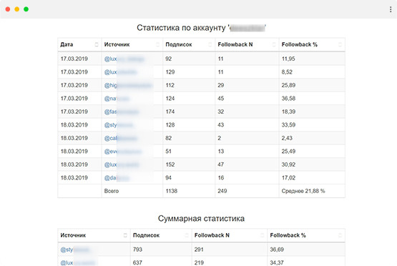Open the @na source link

(117, 99)
